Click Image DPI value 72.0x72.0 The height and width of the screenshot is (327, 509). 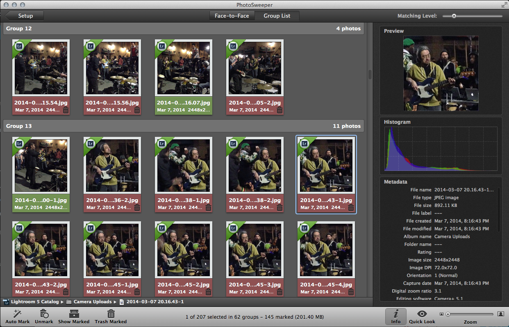(446, 268)
